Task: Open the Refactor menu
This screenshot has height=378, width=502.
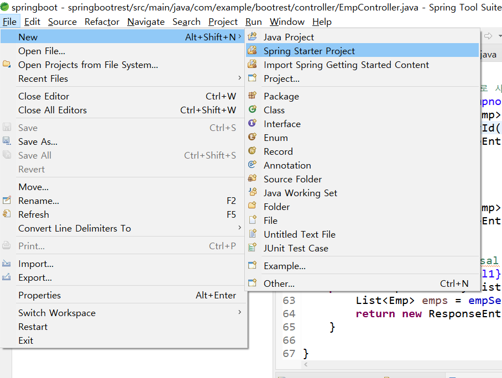Action: [x=102, y=22]
